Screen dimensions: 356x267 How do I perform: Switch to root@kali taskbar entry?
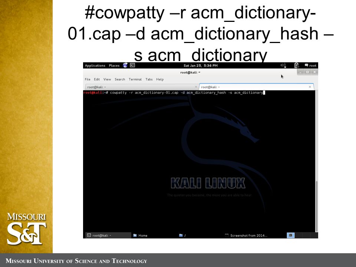pyautogui.click(x=108, y=235)
